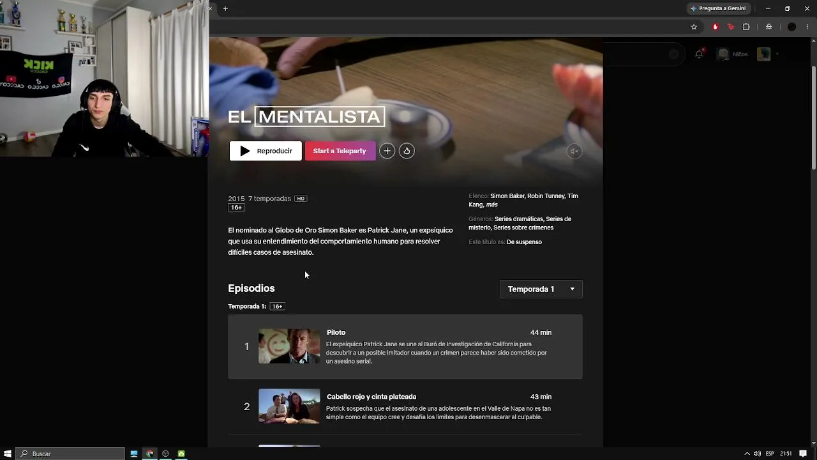
Task: Open cast member Simon Baker's page
Action: click(507, 196)
